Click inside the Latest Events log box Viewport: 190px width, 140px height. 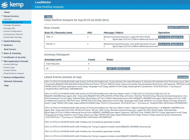pyautogui.click(x=117, y=110)
